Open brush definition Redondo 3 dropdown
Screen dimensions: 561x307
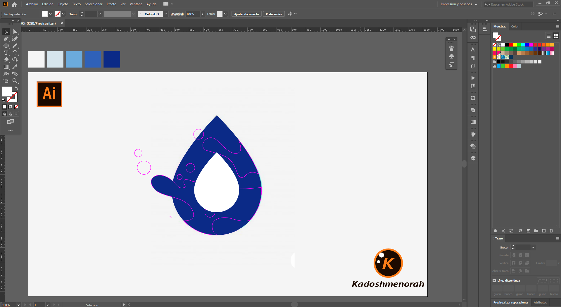[x=166, y=14]
